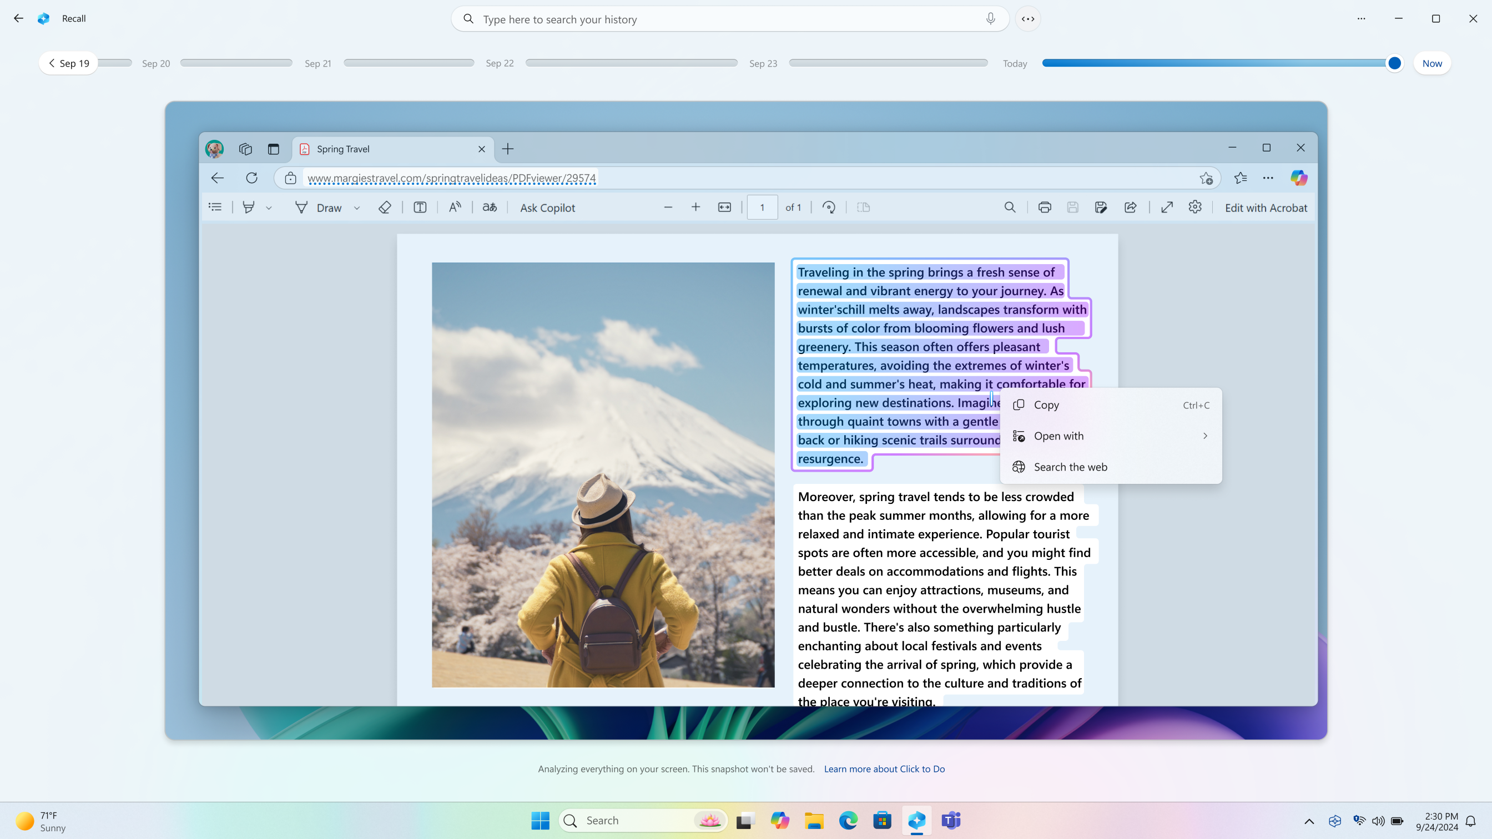1492x839 pixels.
Task: Select the Highlight tool icon
Action: pyautogui.click(x=250, y=207)
